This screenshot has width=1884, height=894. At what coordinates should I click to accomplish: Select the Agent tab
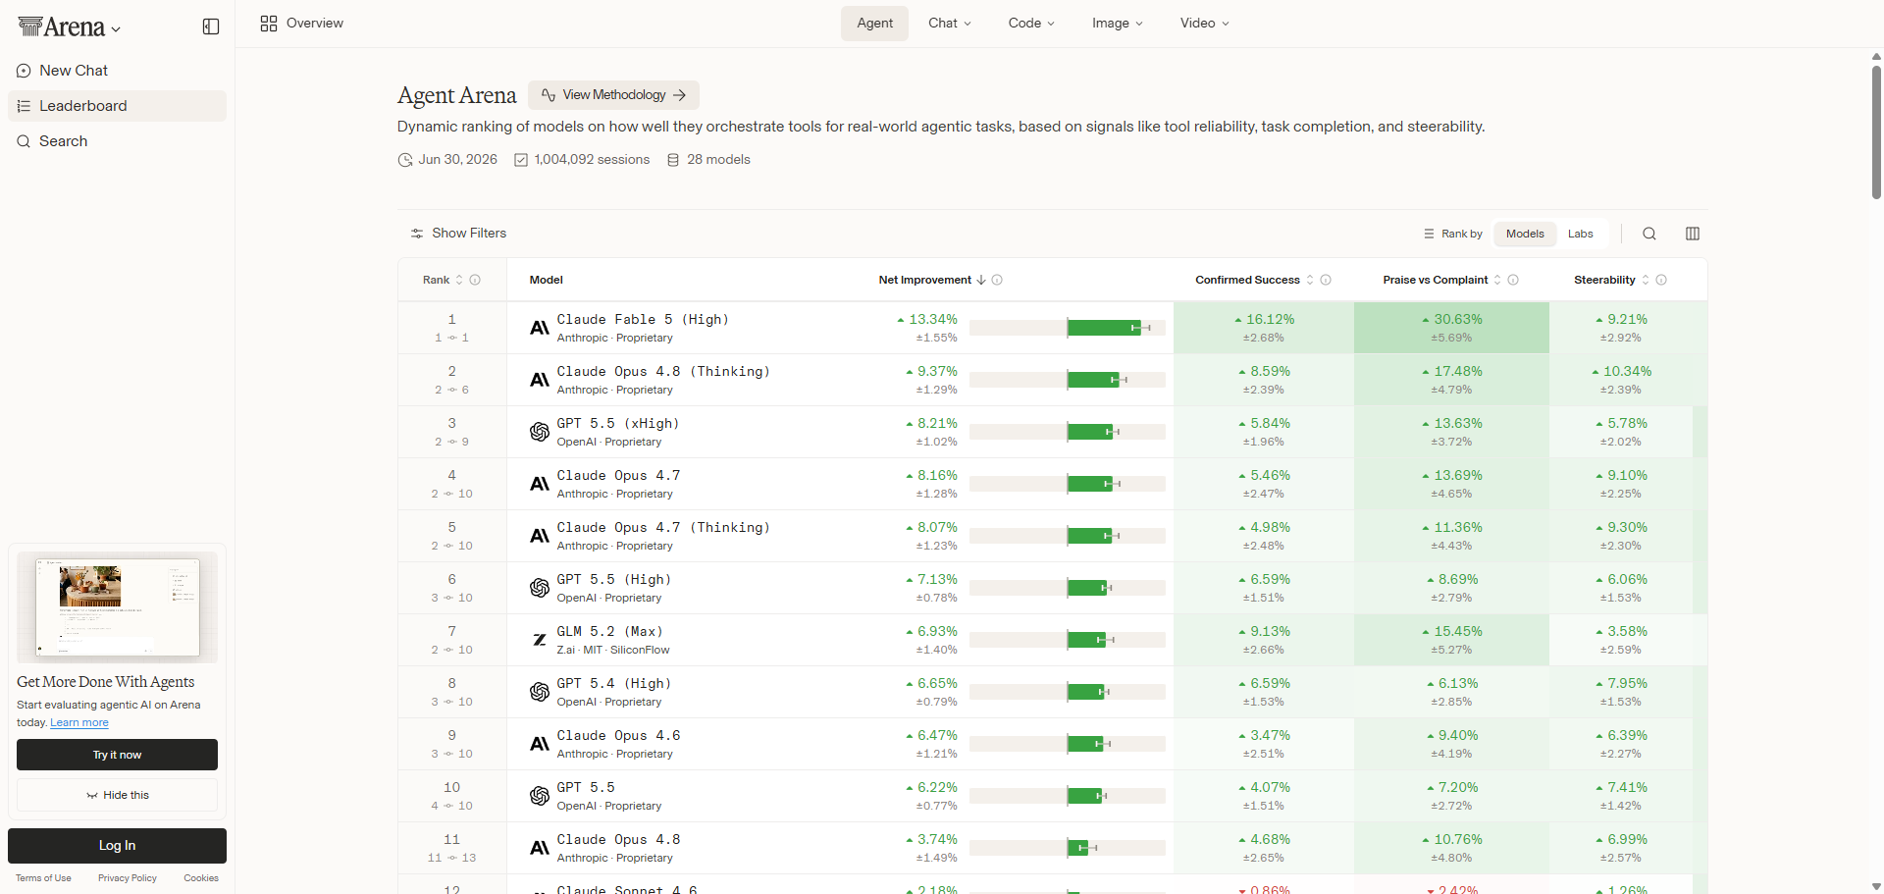(874, 24)
